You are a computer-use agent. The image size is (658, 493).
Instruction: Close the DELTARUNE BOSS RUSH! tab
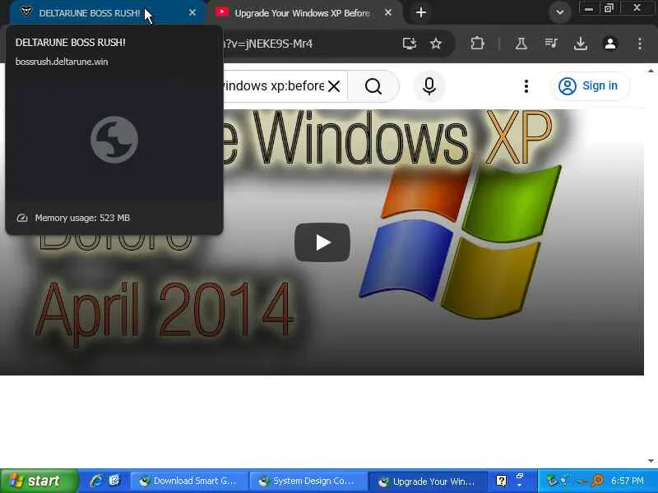(192, 12)
